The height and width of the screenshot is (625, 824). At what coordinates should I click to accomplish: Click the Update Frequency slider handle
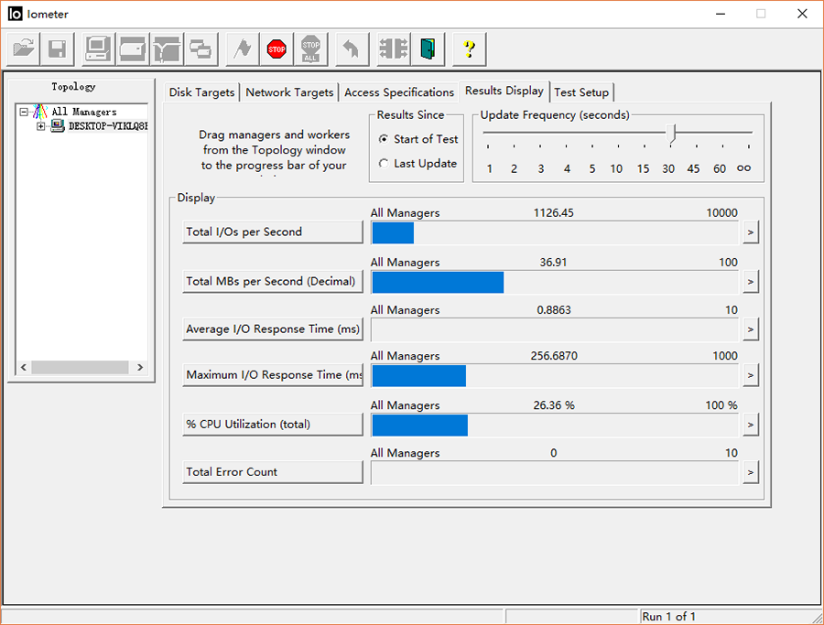coord(672,135)
